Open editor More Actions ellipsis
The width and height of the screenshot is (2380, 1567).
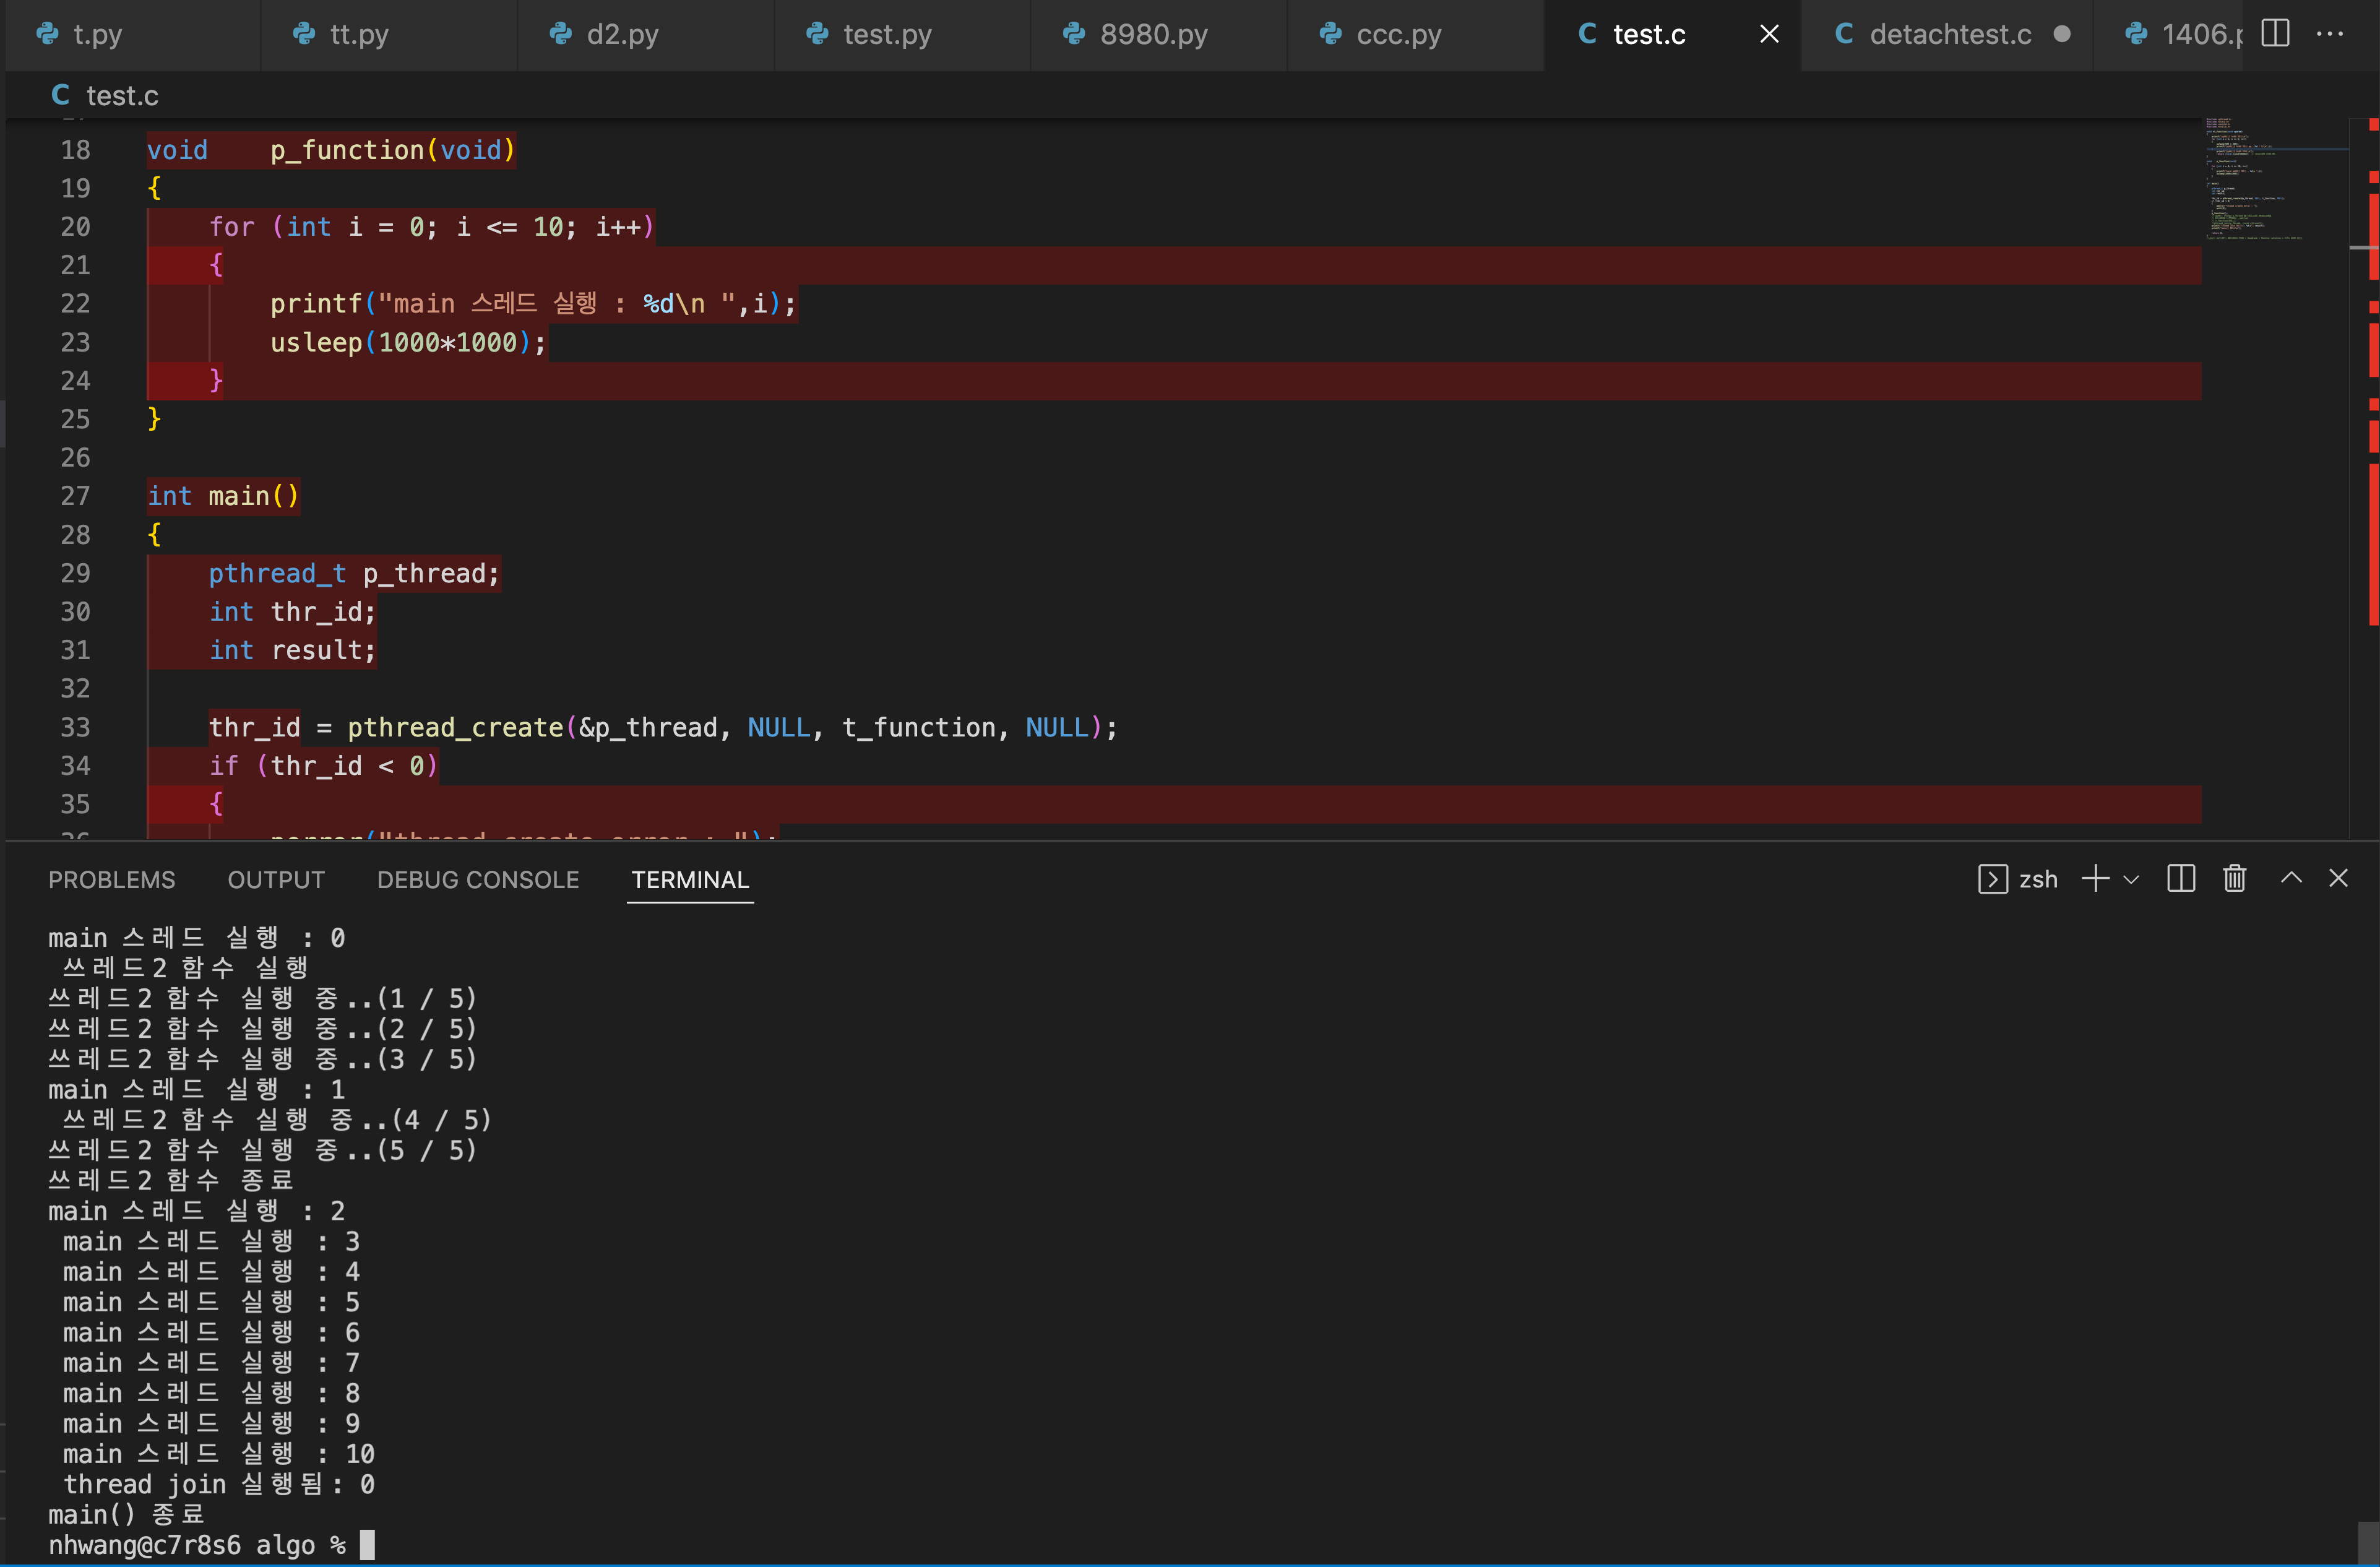click(x=2330, y=33)
